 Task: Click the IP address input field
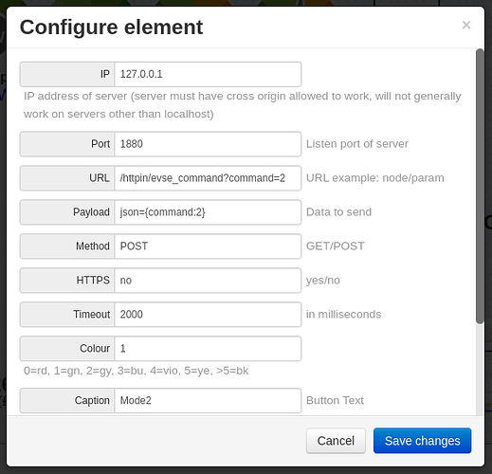pyautogui.click(x=208, y=74)
